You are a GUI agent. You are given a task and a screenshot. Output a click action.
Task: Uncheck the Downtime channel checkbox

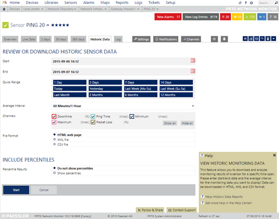(x=54, y=116)
